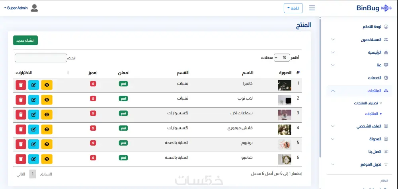Edit the برفيوم product
This screenshot has height=189, width=398.
pyautogui.click(x=33, y=144)
